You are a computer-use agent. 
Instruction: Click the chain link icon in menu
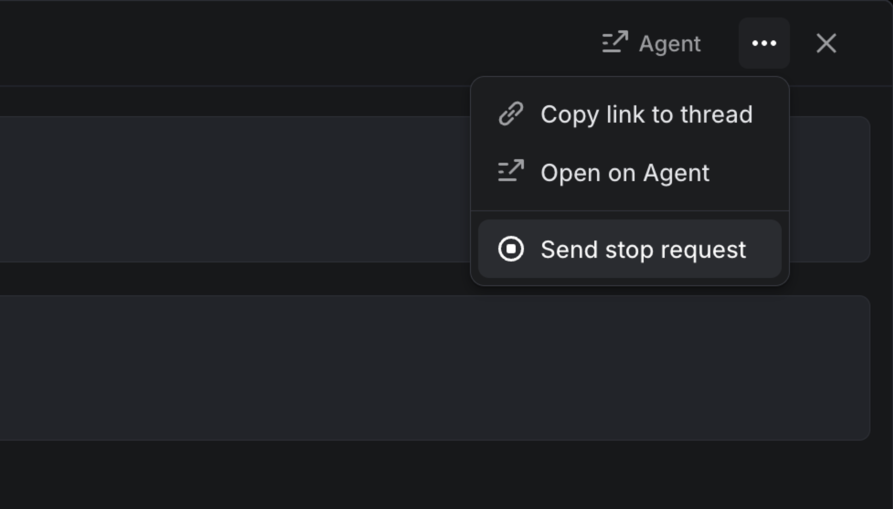click(511, 114)
